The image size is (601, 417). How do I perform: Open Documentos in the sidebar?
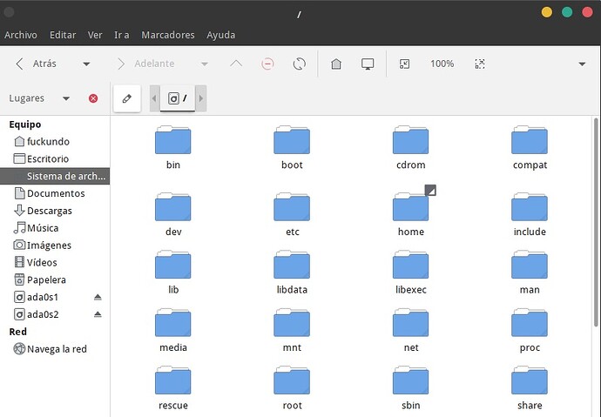tap(55, 193)
